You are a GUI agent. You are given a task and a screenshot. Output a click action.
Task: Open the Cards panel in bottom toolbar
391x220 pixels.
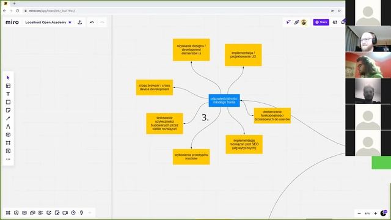[x=32, y=213]
